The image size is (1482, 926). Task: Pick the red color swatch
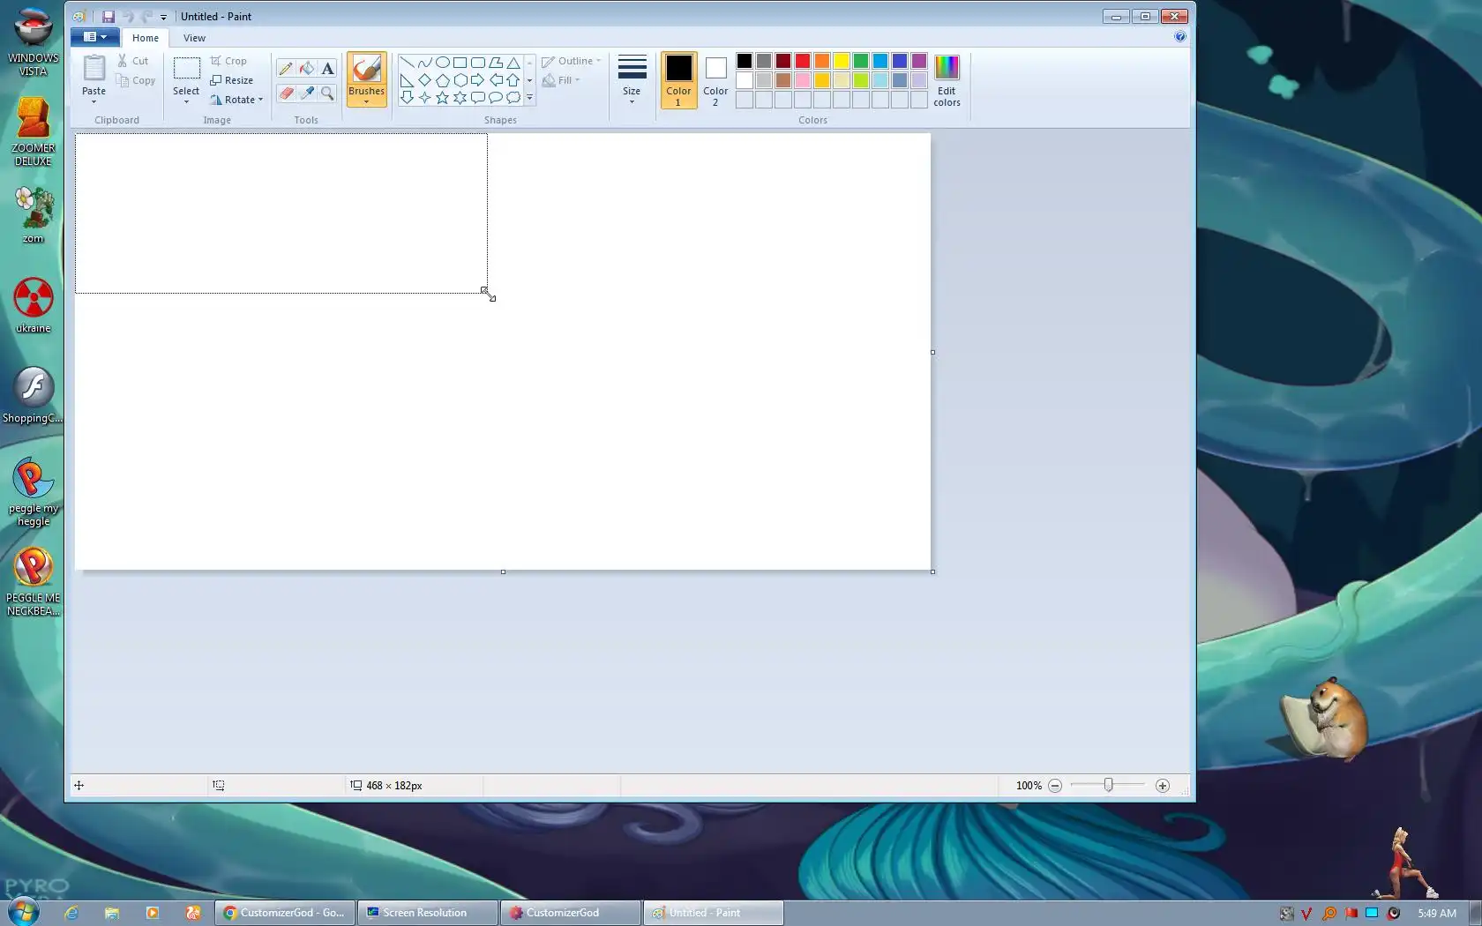[x=803, y=61]
